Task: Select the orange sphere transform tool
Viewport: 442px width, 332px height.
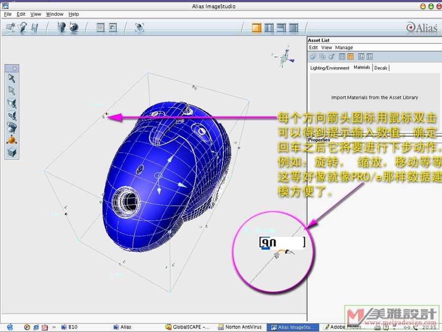Action: [x=12, y=140]
